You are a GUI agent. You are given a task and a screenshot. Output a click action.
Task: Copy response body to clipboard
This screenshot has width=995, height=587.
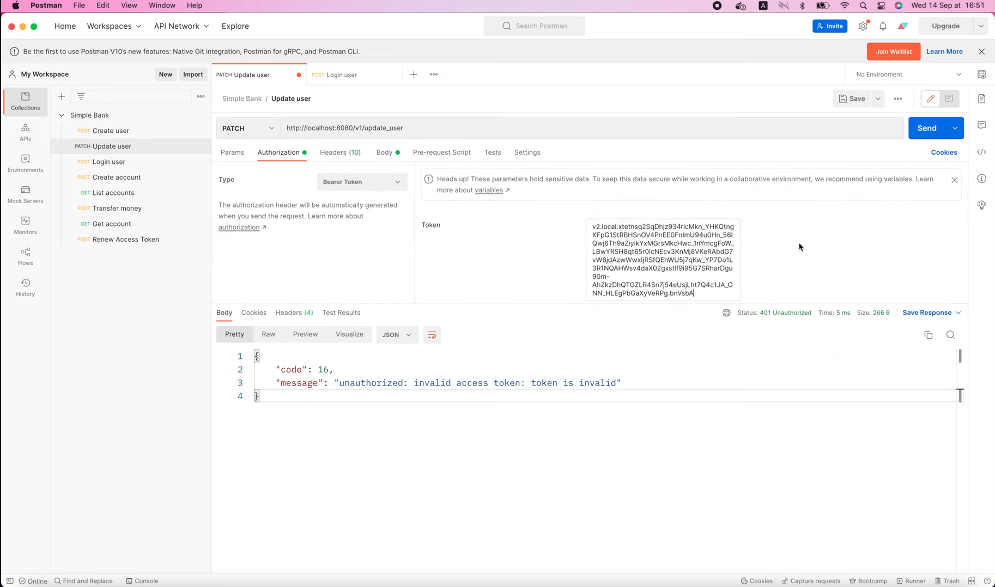pyautogui.click(x=929, y=335)
